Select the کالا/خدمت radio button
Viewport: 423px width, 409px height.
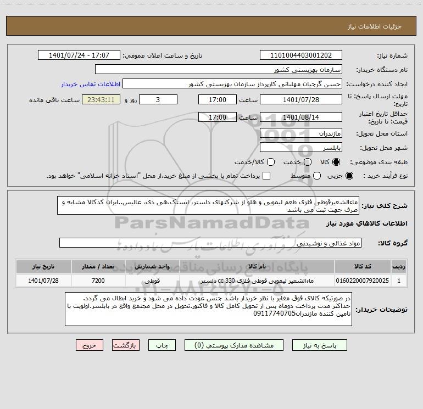tap(271, 162)
